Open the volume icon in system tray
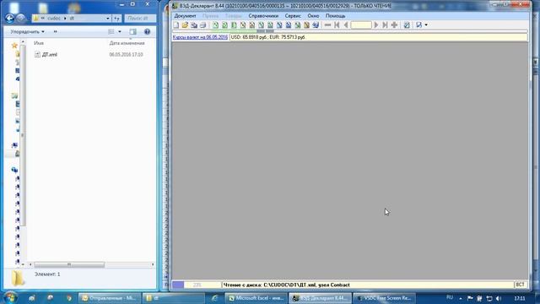540x304 pixels. click(x=499, y=298)
